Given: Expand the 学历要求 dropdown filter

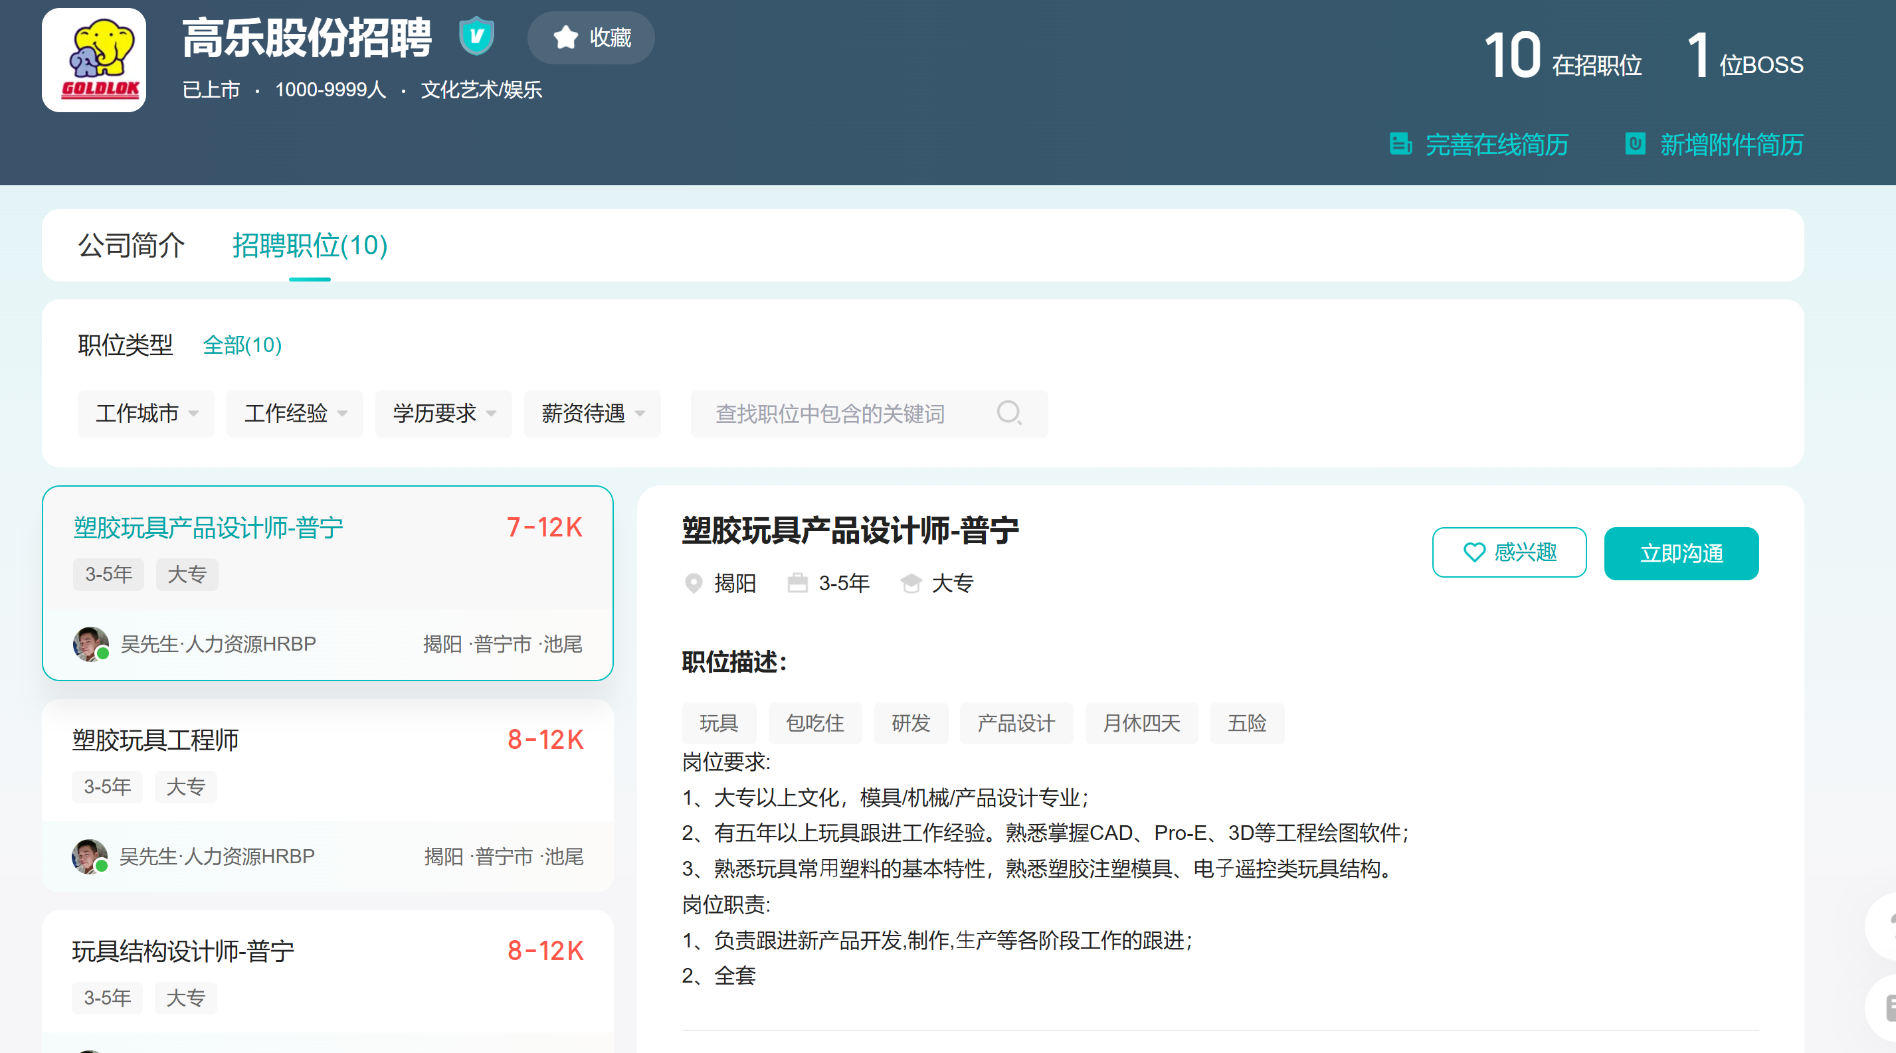Looking at the screenshot, I should tap(444, 414).
